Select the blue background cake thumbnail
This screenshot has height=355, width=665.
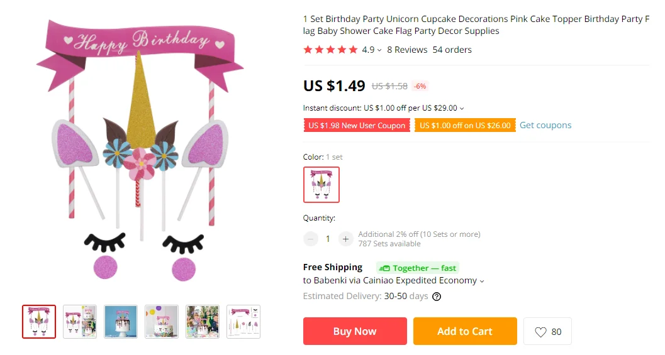(x=121, y=322)
